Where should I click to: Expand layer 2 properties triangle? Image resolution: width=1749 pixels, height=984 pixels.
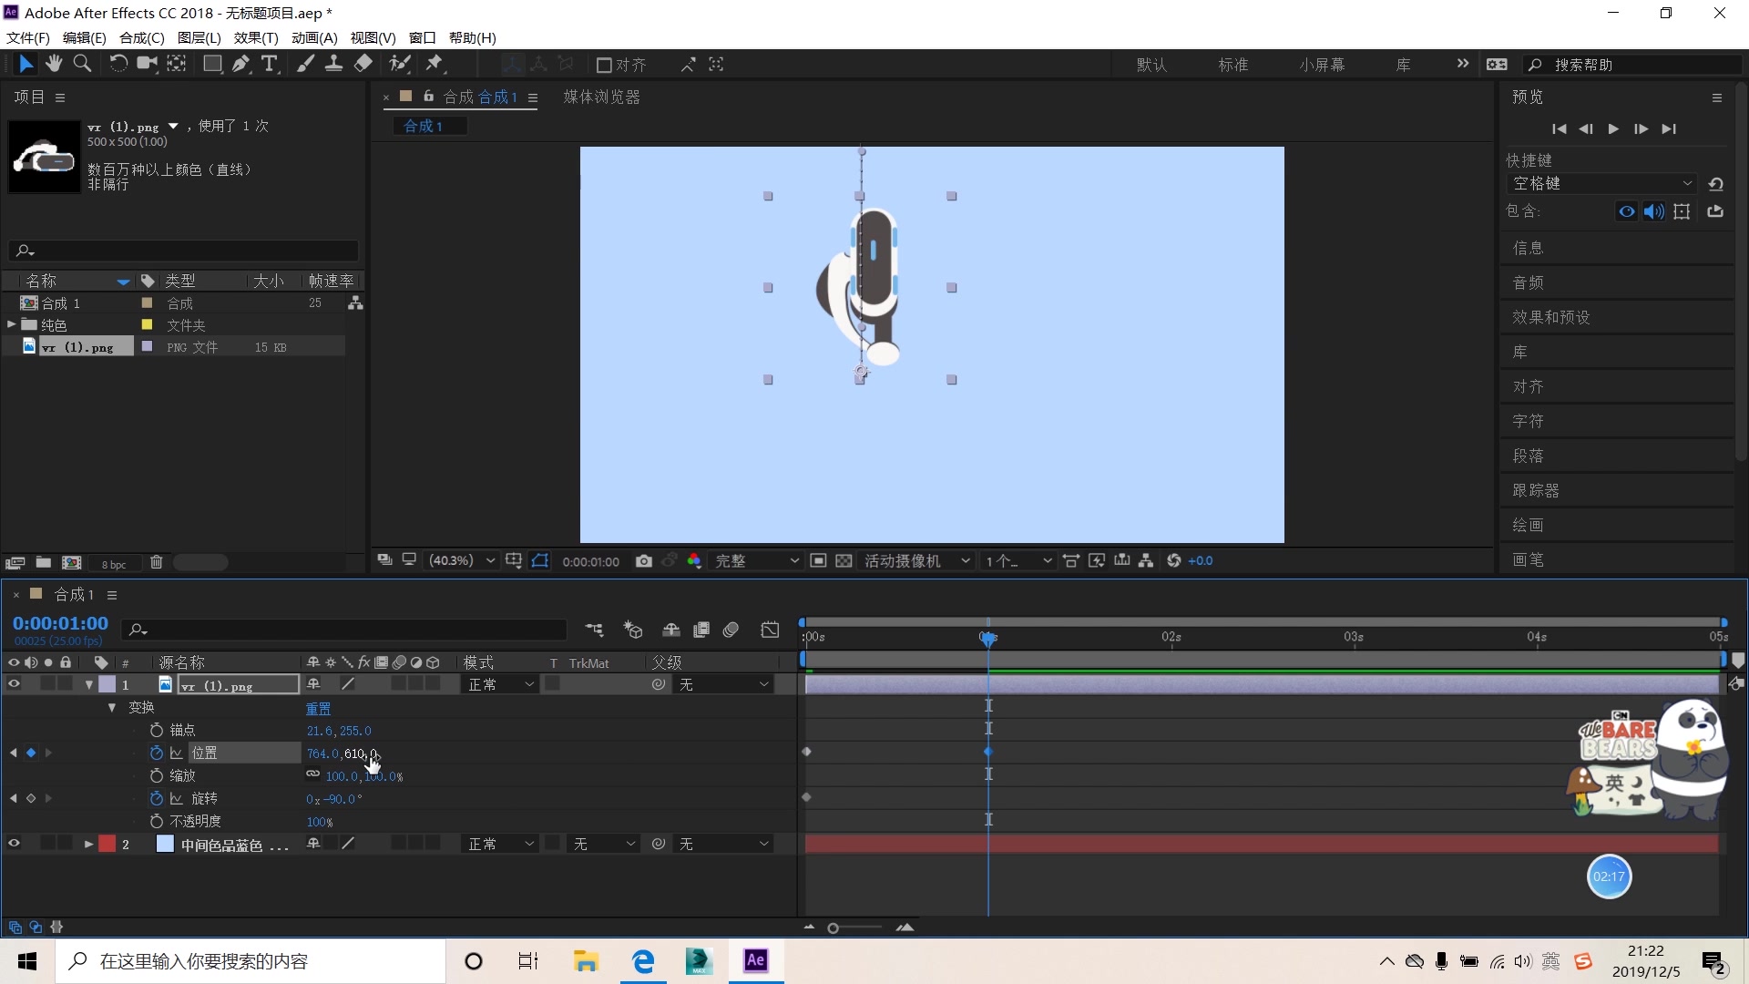point(88,844)
